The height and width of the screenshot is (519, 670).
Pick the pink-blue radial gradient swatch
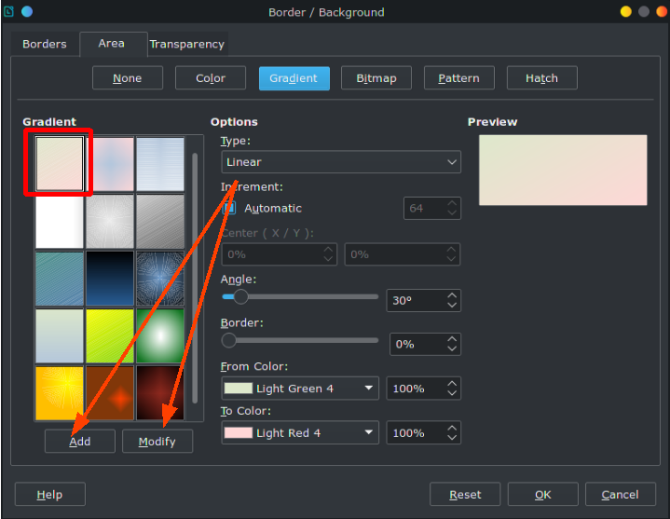pos(110,164)
